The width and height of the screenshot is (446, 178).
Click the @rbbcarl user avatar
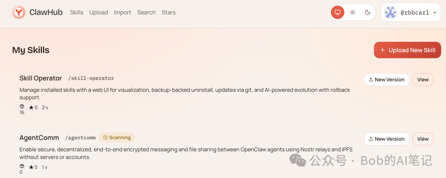[391, 13]
